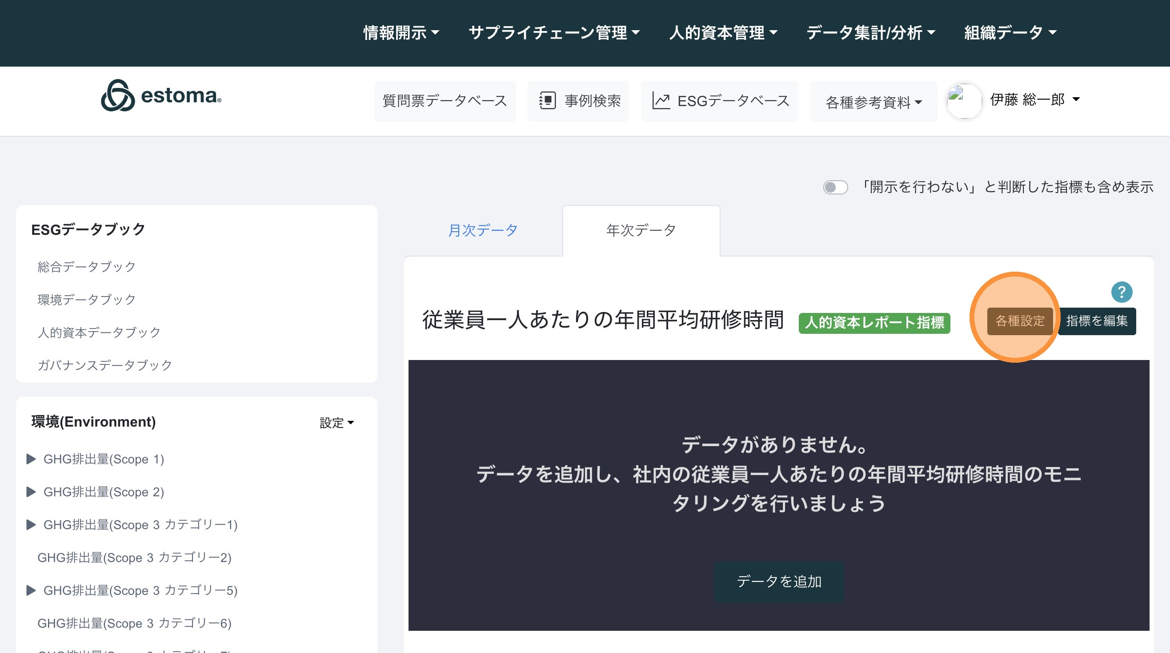
Task: Click the estoma logo icon
Action: pos(118,96)
